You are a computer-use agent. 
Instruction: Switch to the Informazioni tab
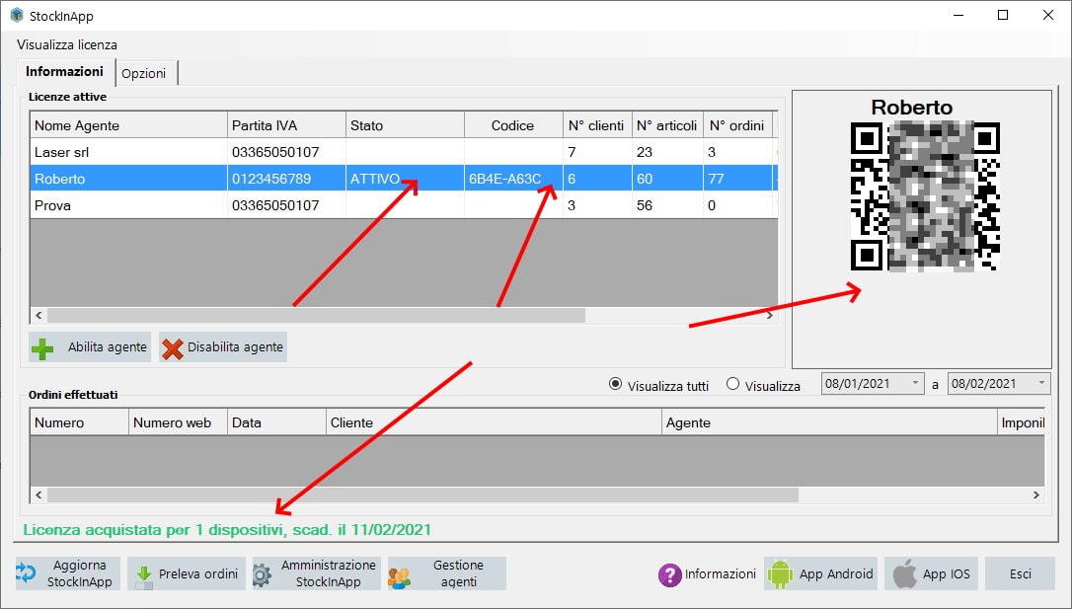(x=64, y=72)
